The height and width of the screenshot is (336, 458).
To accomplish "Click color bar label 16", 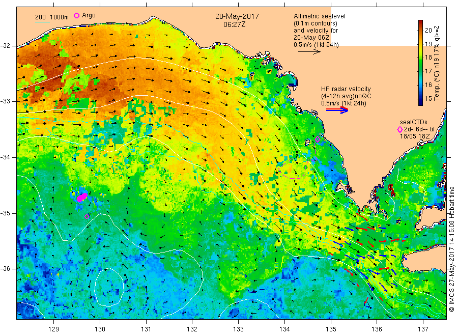I will pyautogui.click(x=428, y=85).
